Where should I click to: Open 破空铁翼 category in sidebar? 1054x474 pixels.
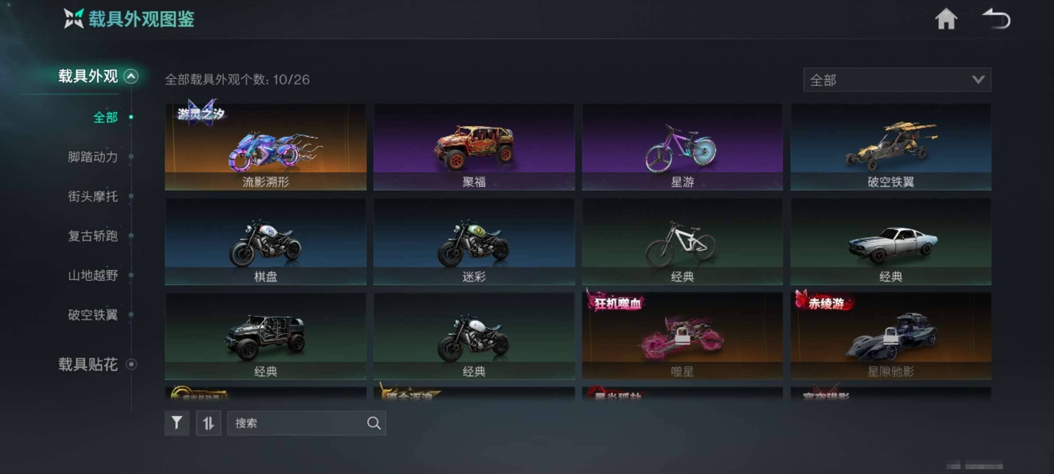click(x=93, y=315)
